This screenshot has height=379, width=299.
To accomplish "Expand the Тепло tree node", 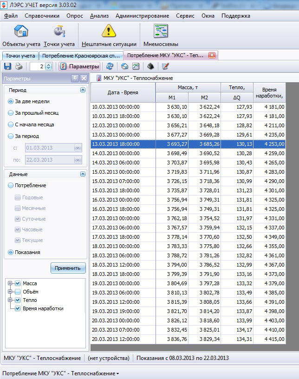I will point(10,300).
